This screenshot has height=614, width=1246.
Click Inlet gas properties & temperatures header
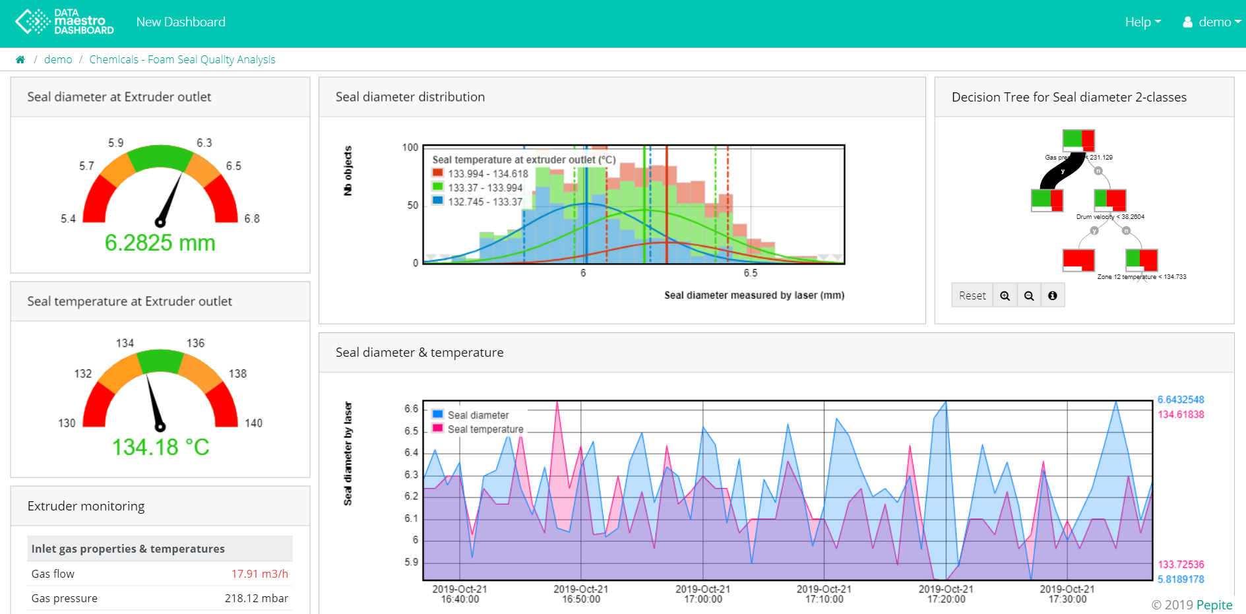point(128,549)
